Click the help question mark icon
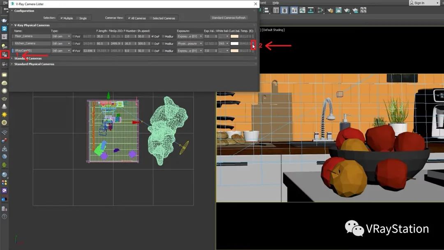444x250 pixels. (5, 217)
